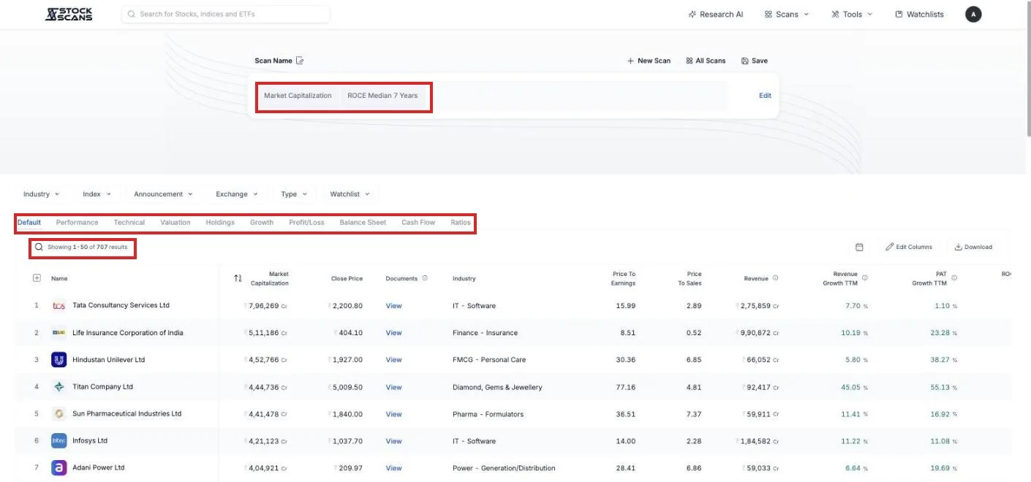Switch to the Profit/Loss tab
Viewport: 1031px width, 482px height.
click(x=306, y=222)
